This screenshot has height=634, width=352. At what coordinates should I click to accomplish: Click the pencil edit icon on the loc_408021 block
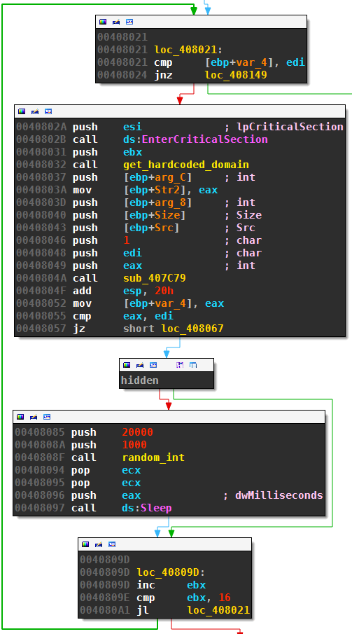tap(116, 22)
